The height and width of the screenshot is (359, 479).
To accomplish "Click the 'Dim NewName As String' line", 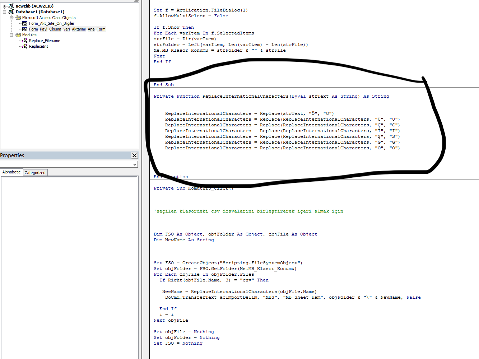I will tap(184, 240).
